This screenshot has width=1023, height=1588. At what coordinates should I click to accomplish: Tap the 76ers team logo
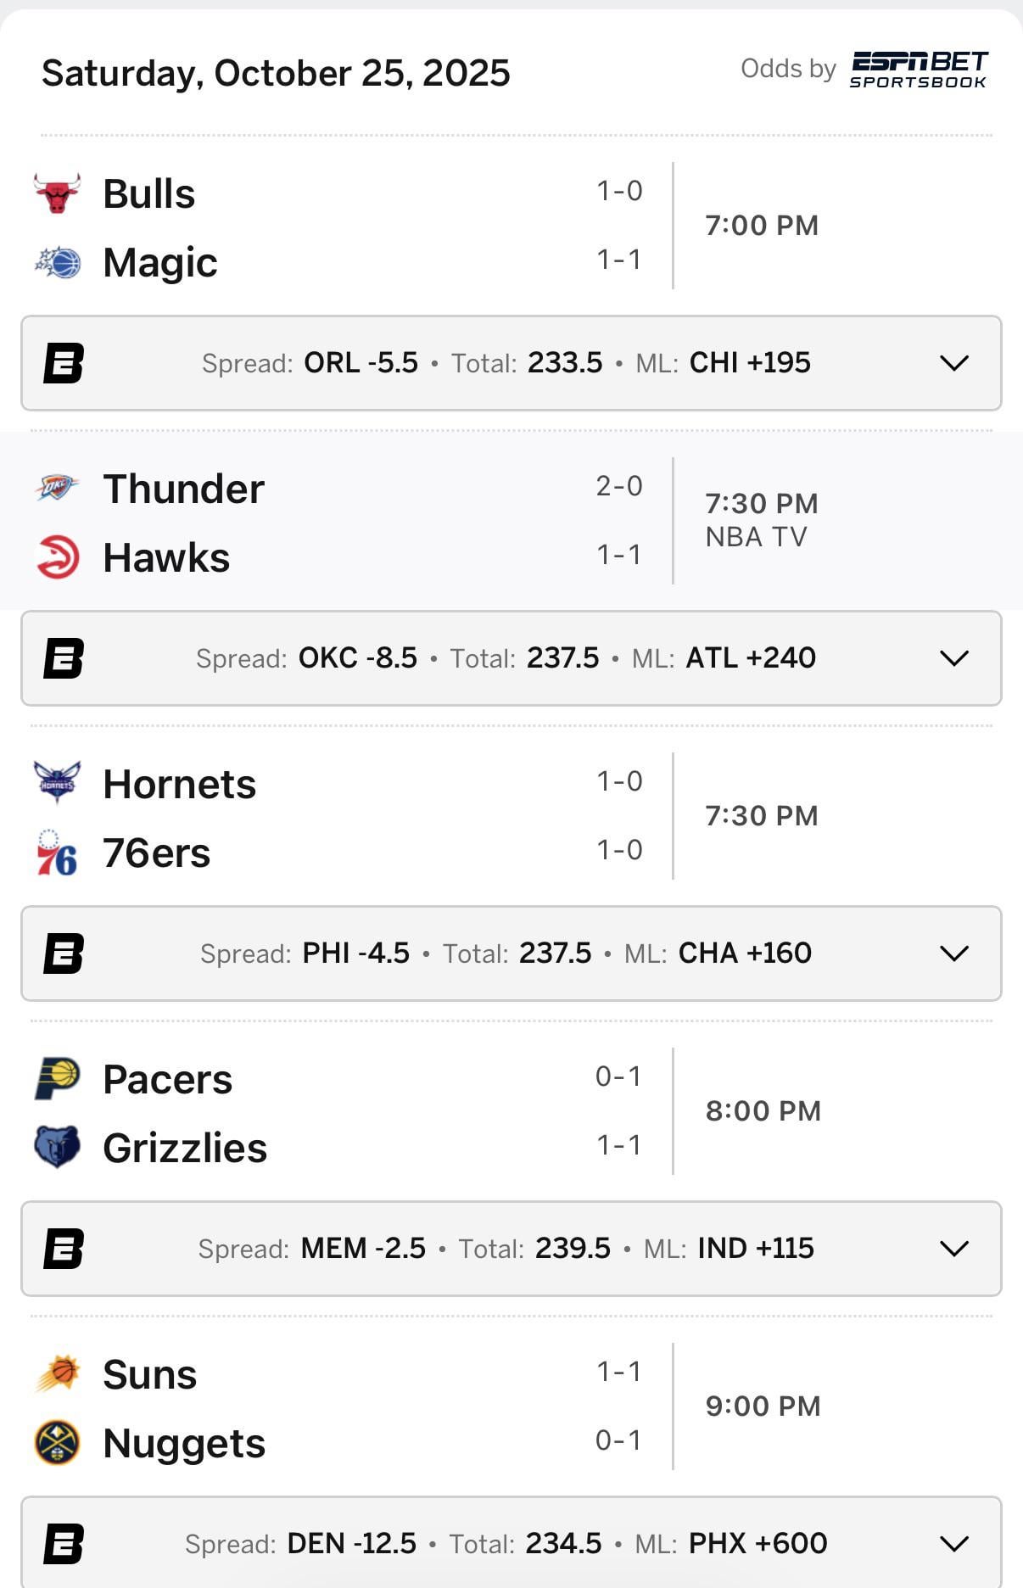click(58, 853)
